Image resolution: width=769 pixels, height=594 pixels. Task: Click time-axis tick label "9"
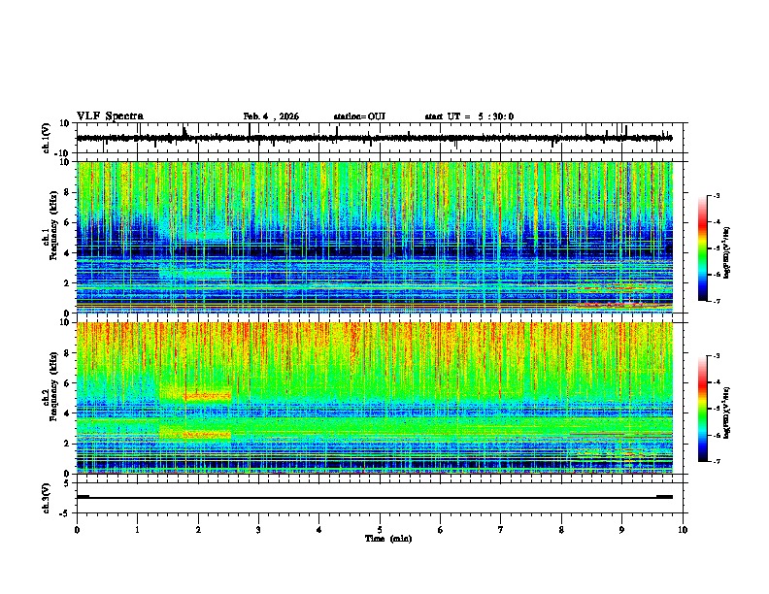[621, 530]
